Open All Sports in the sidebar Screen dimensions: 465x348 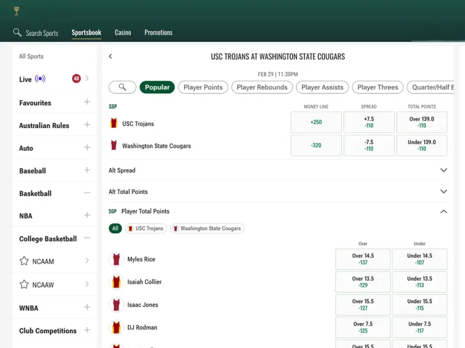point(31,56)
